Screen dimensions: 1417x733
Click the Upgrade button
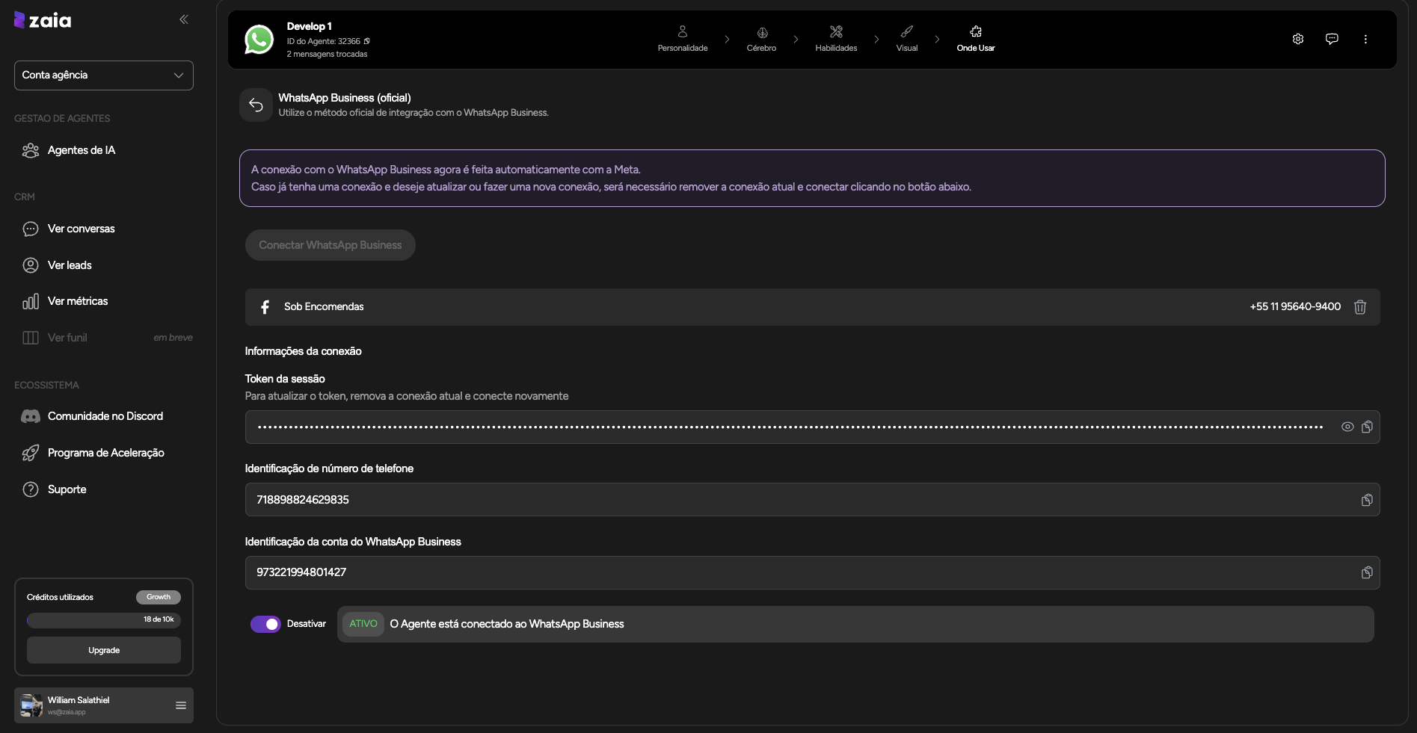tap(104, 650)
